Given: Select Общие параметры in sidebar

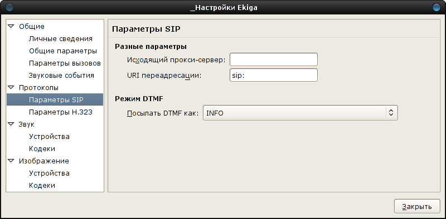Looking at the screenshot, I should coord(63,51).
